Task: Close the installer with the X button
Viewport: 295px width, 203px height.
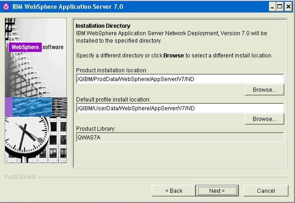Action: [288, 7]
